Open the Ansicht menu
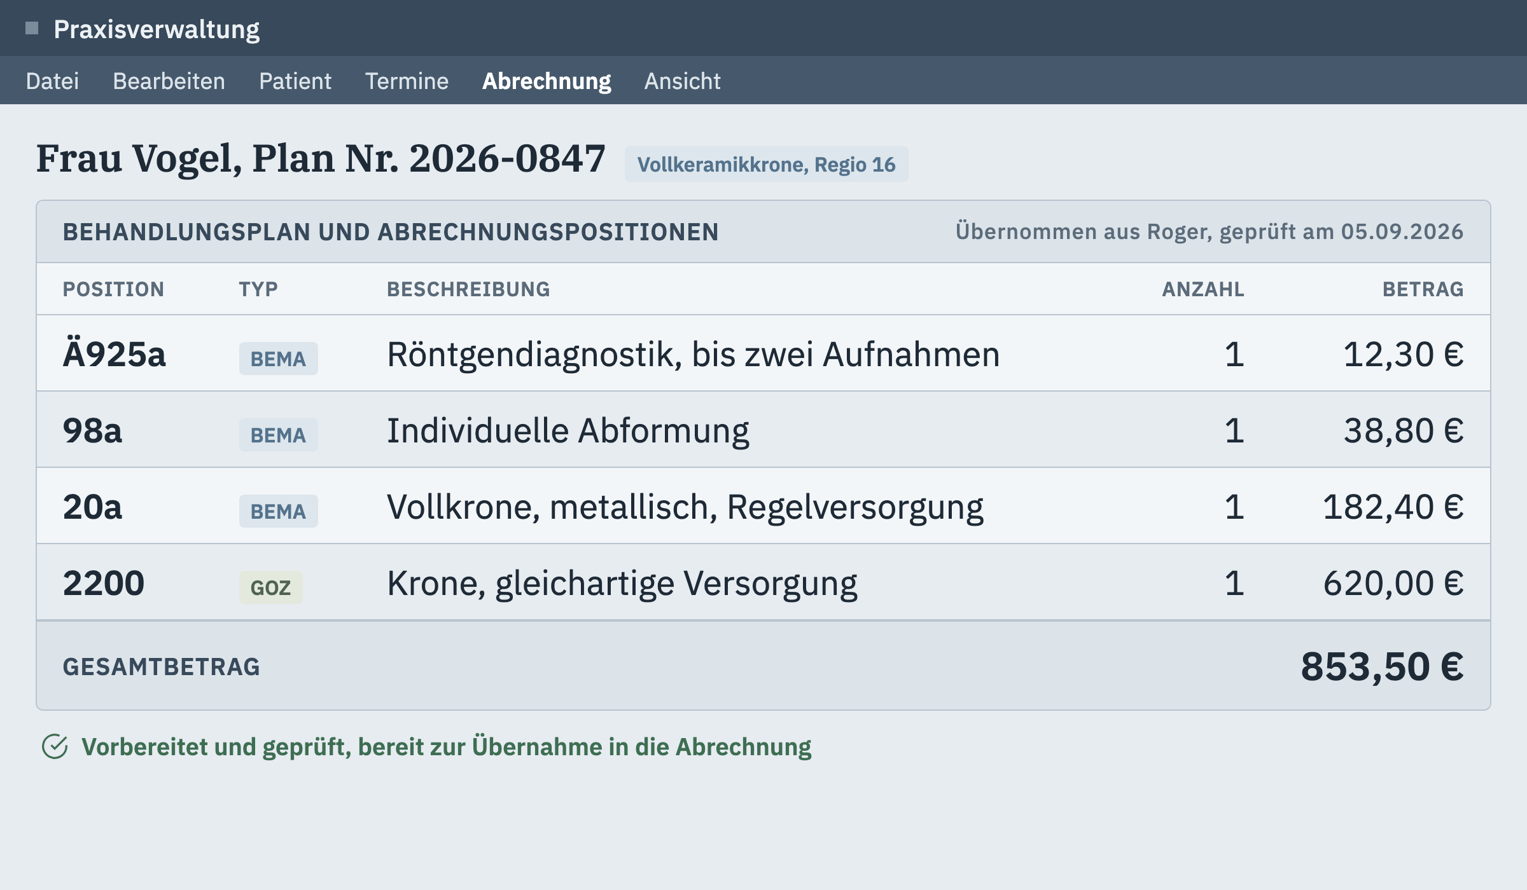 (682, 81)
